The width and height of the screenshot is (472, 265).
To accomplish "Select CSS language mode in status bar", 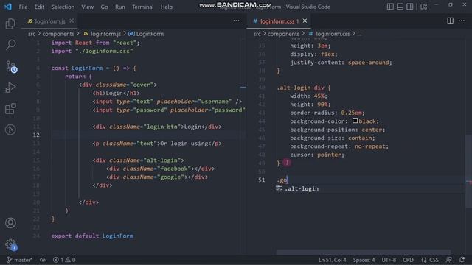I will click(x=430, y=260).
